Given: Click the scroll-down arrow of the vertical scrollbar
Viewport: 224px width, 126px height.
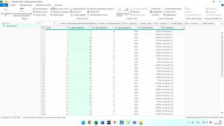Looking at the screenshot, I should point(222,113).
